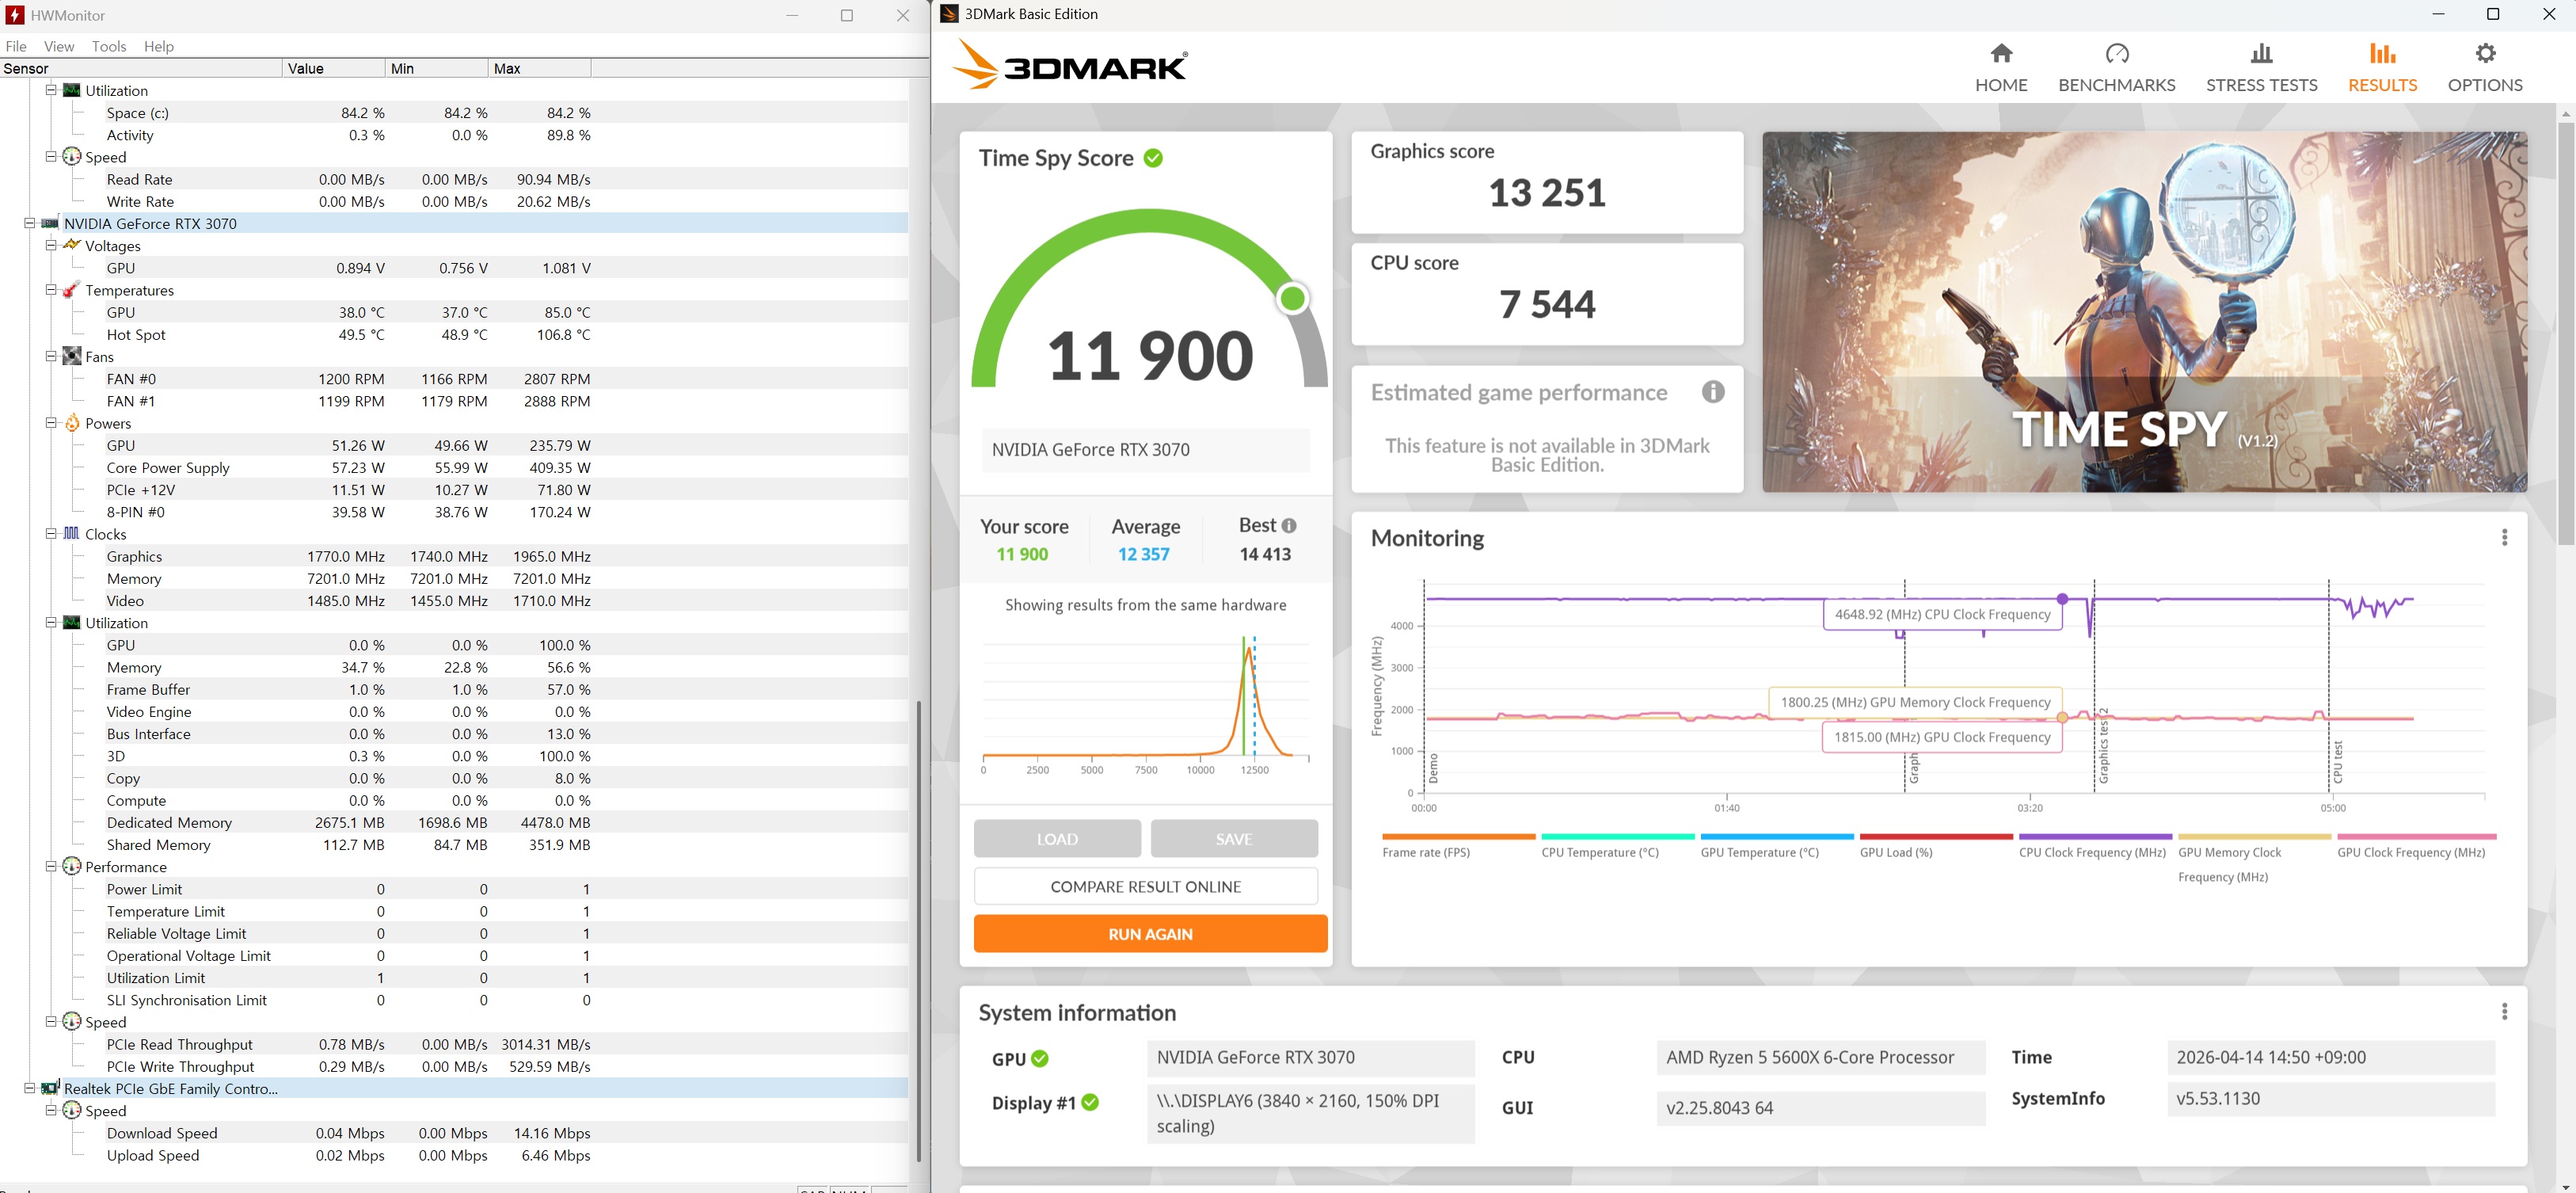
Task: Click COMPARE RESULT ONLINE button
Action: pos(1145,887)
